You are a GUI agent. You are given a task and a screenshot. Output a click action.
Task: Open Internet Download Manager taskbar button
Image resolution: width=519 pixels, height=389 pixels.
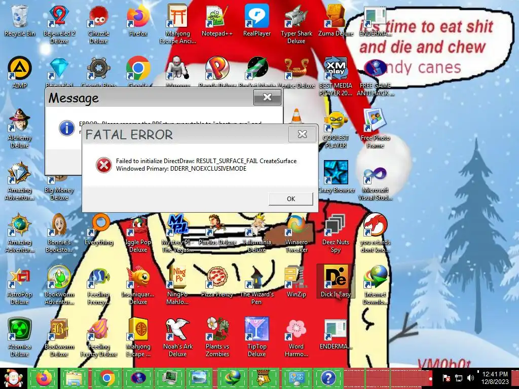point(233,378)
